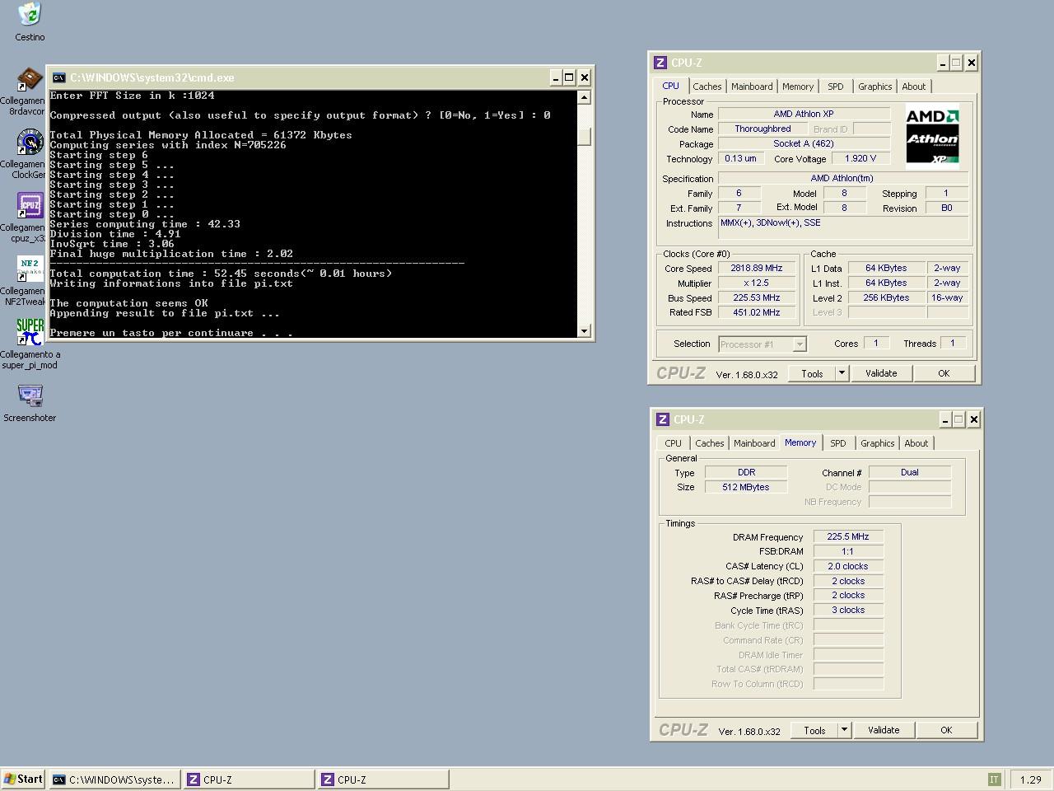The height and width of the screenshot is (791, 1054).
Task: Open the Screenshoter desktop icon
Action: 30,395
